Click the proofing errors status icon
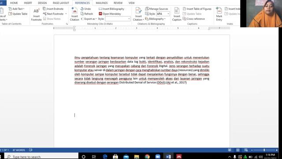Image resolution: width=282 pixels, height=159 pixels. tap(30, 150)
